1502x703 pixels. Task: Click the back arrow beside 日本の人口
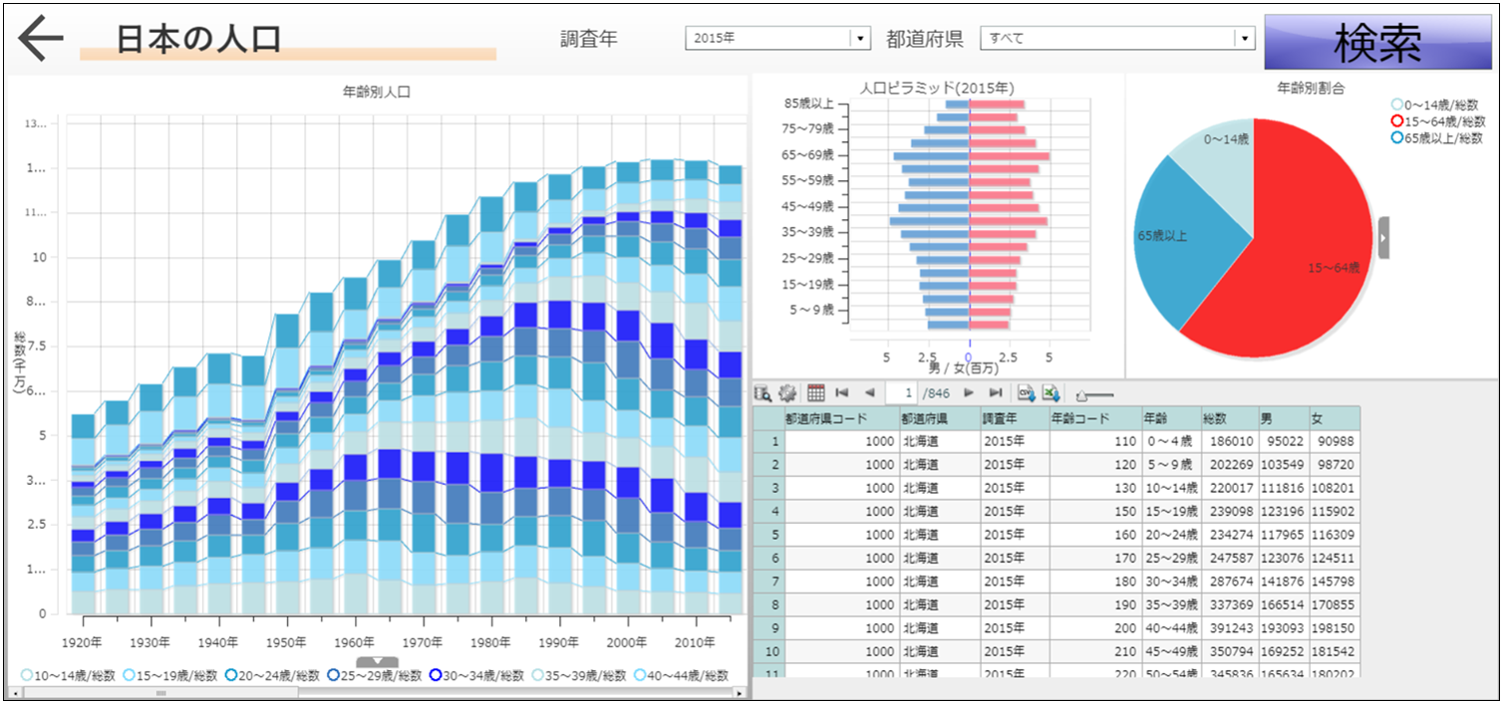pos(40,39)
